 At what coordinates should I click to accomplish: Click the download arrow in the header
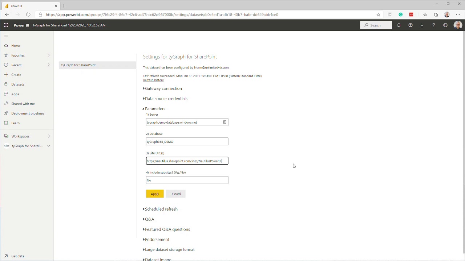tap(422, 25)
